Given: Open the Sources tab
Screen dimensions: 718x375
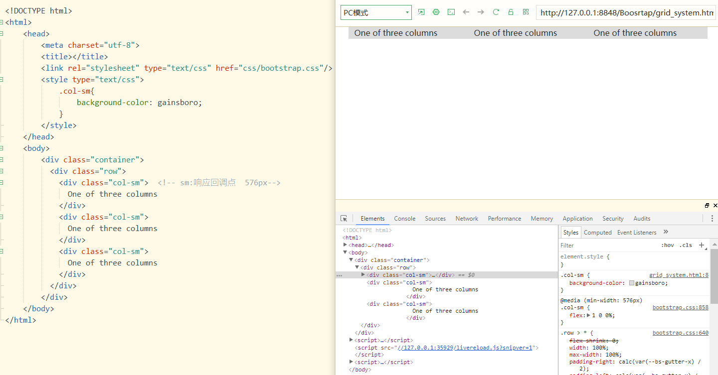Looking at the screenshot, I should 435,219.
